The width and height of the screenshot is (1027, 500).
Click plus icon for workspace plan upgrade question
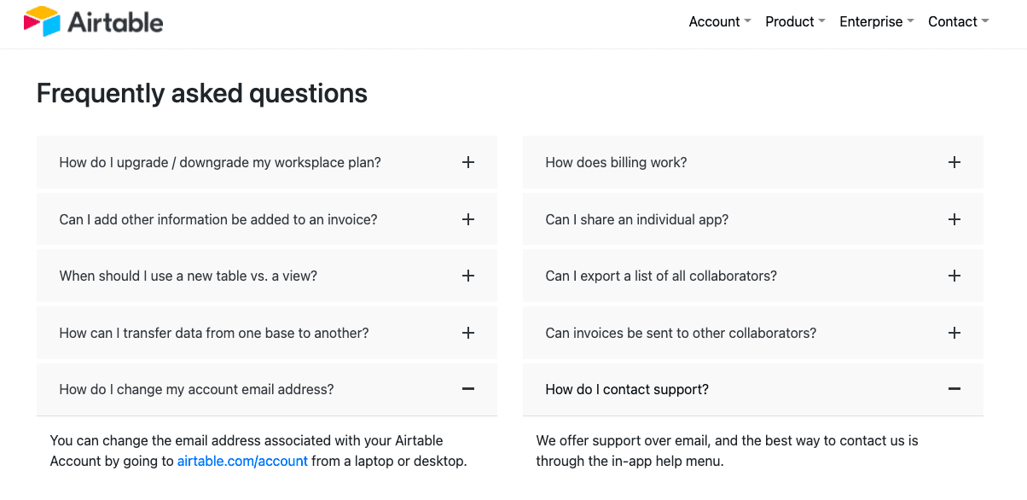point(468,162)
